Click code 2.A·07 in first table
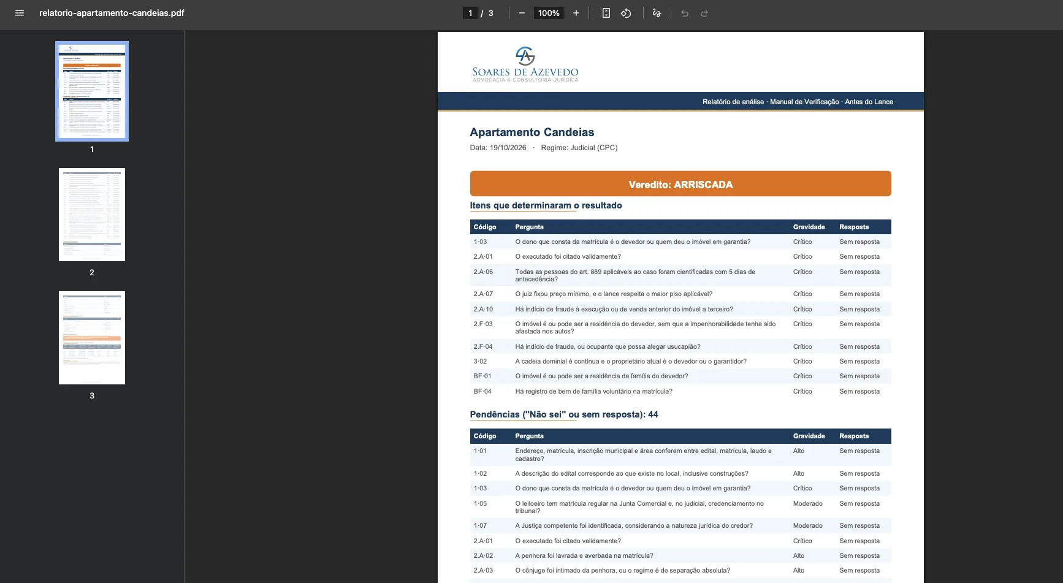The height and width of the screenshot is (583, 1063). point(483,294)
